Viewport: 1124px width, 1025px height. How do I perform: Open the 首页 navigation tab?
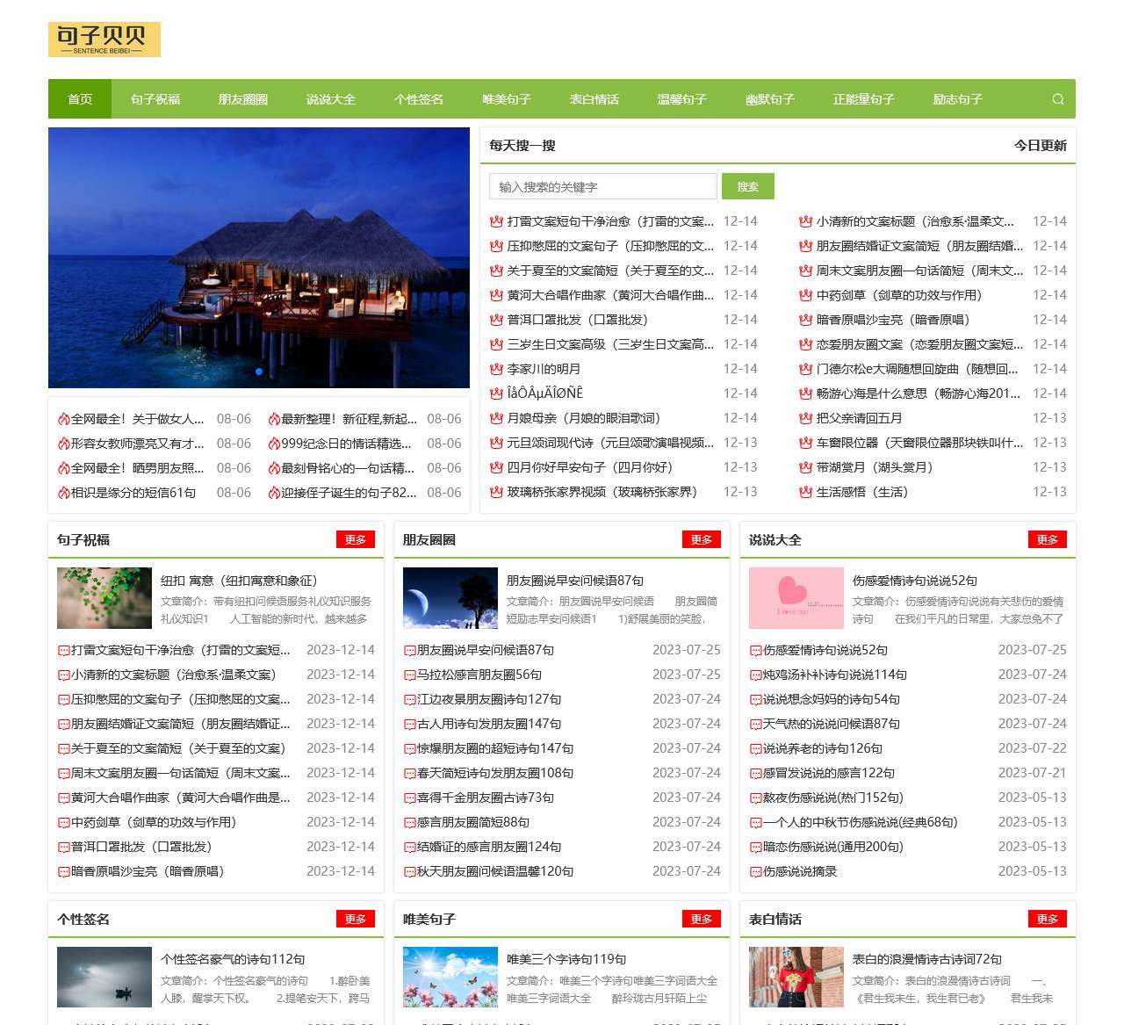80,99
